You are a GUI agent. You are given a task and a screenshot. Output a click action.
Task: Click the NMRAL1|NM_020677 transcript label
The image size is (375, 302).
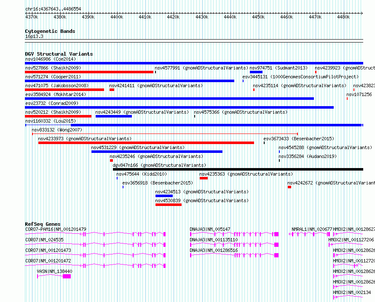(312, 229)
